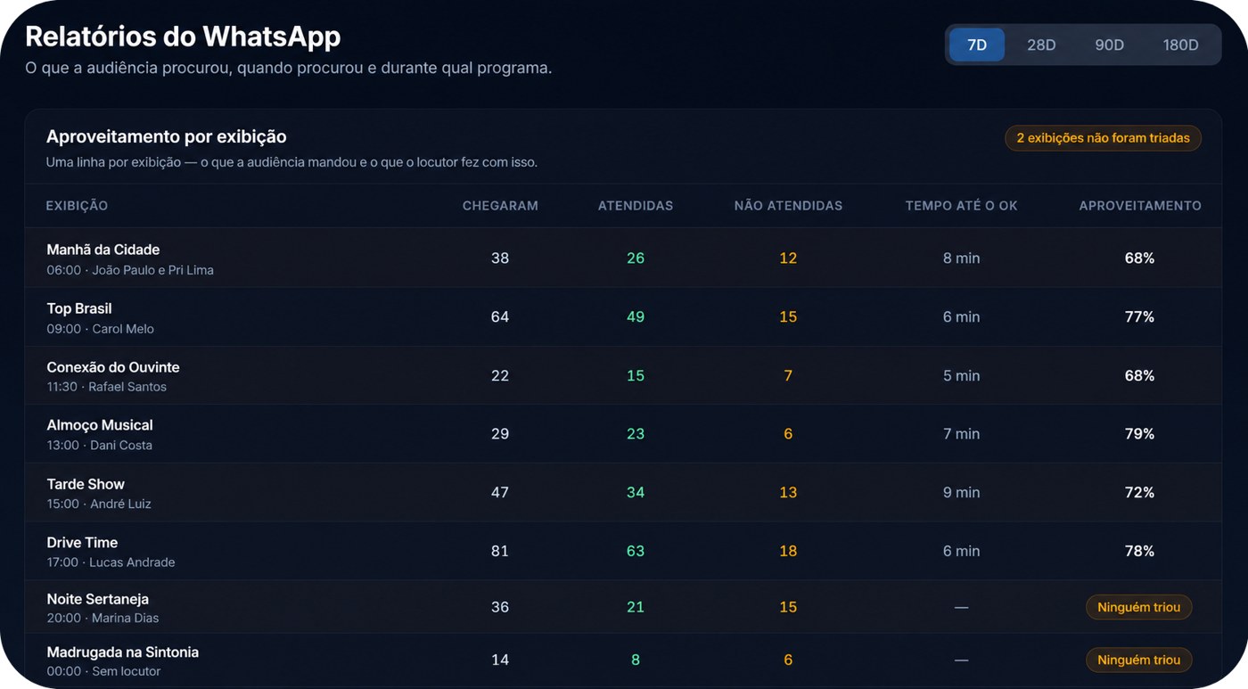Click 'Ninguém triou' badge for Noite Sertaneja

click(1138, 607)
